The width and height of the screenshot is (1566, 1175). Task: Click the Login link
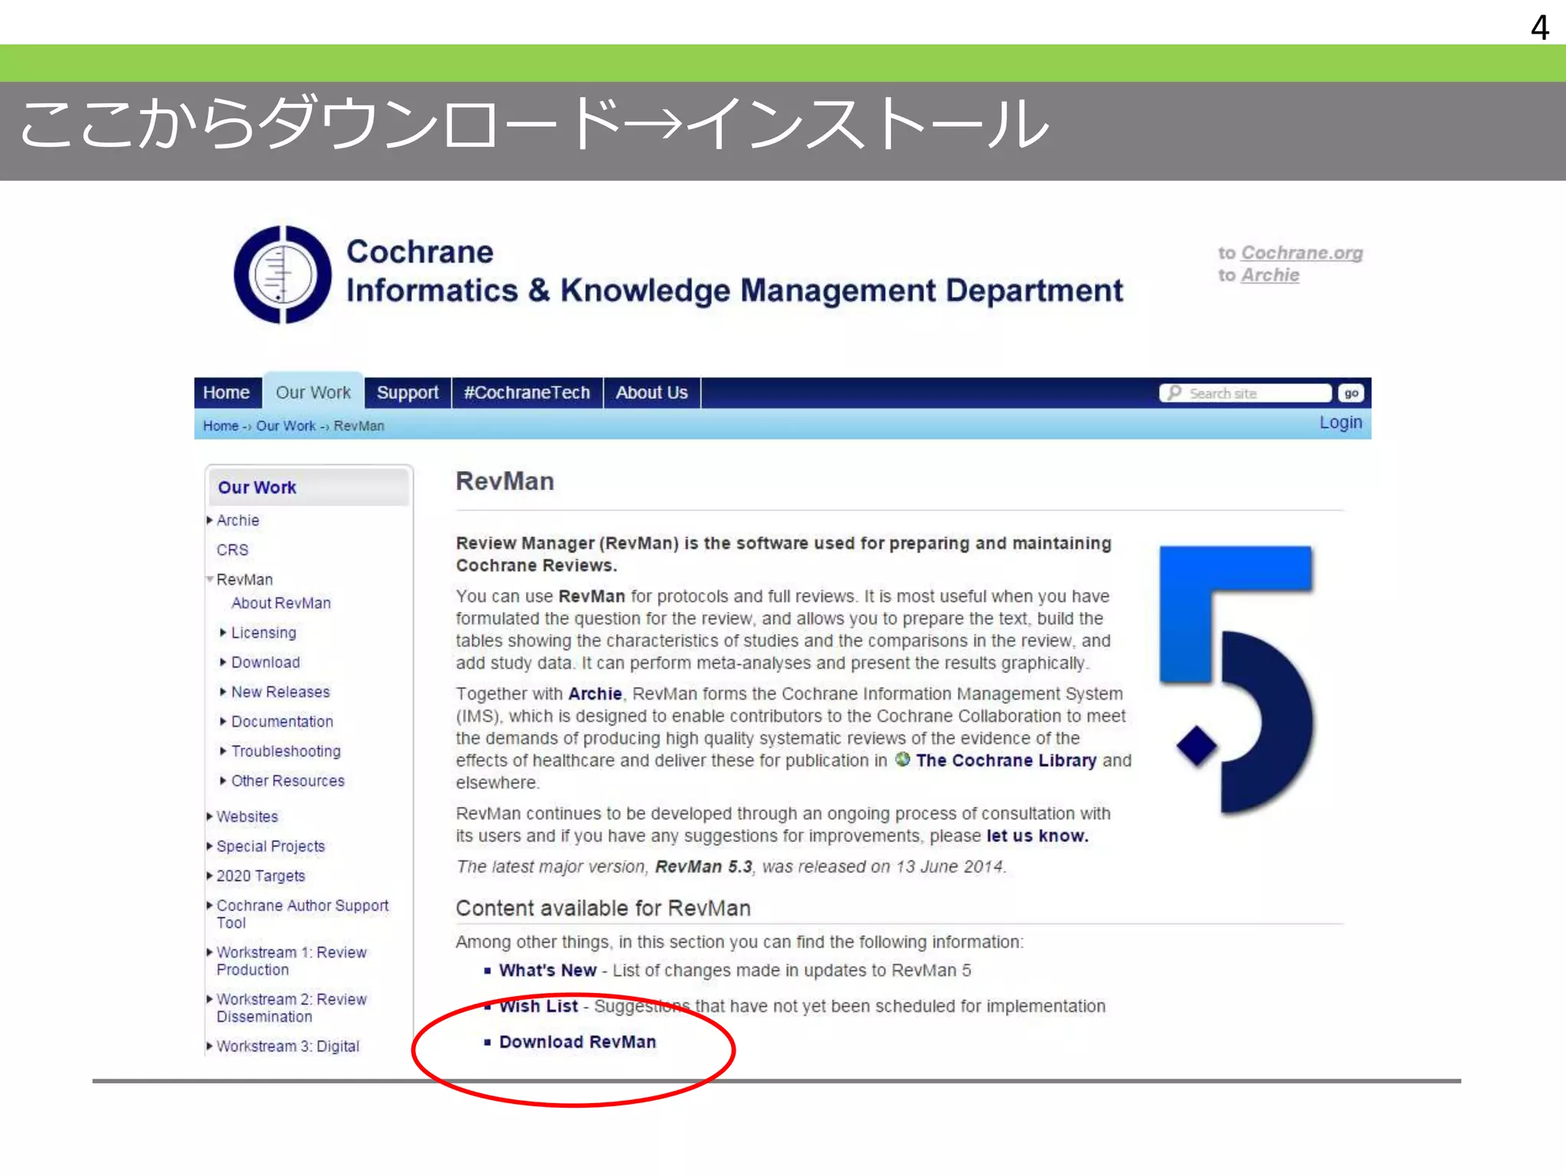coord(1340,422)
